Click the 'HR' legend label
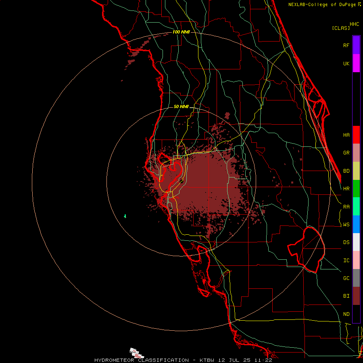This screenshot has width=363, height=363. [346, 189]
